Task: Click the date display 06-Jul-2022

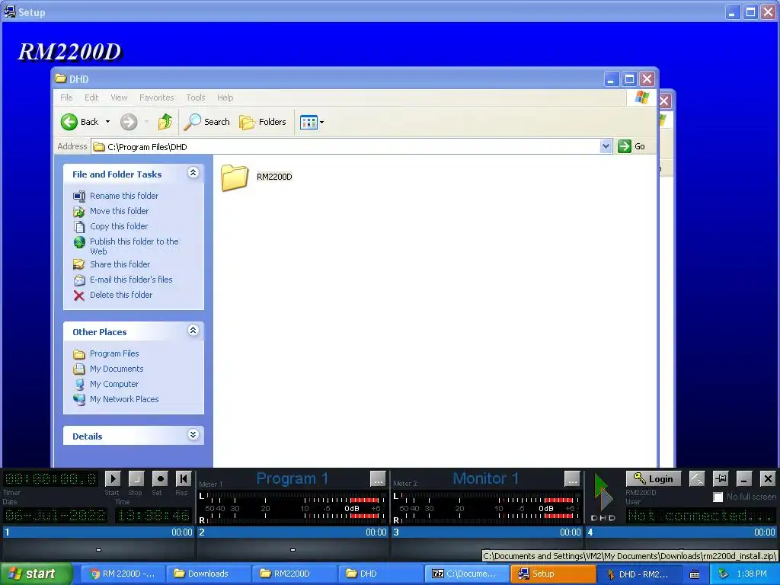Action: pyautogui.click(x=55, y=515)
